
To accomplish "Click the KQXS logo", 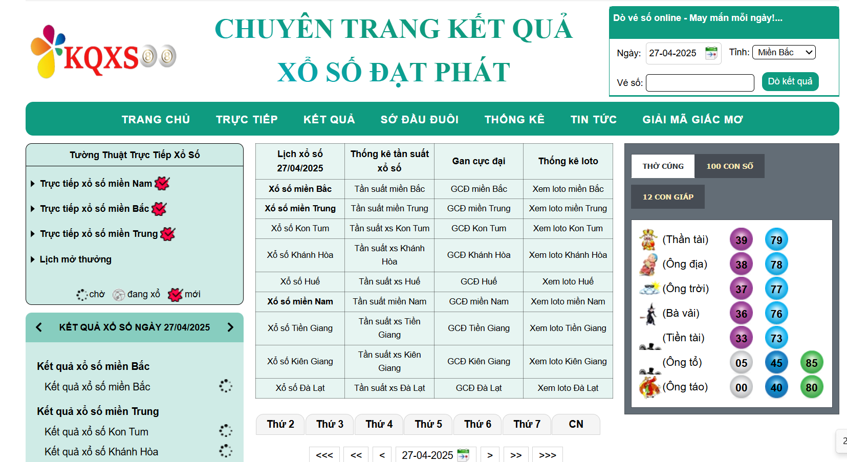I will (103, 53).
